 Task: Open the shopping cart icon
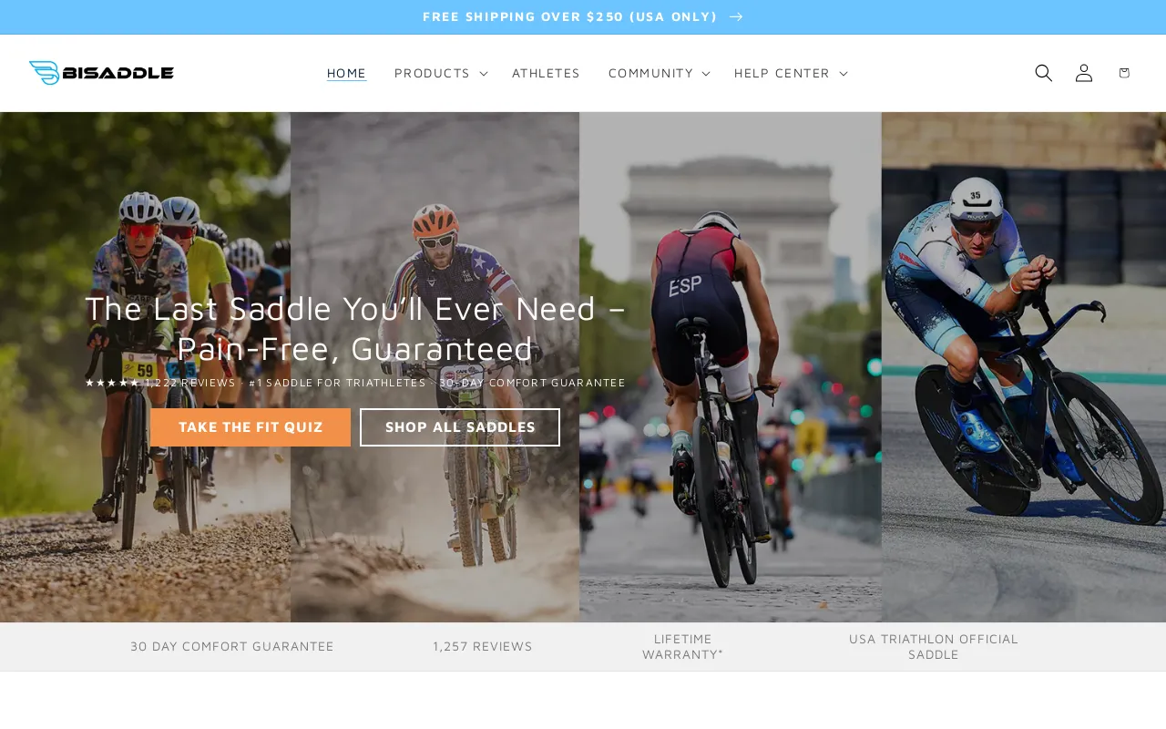click(x=1123, y=73)
